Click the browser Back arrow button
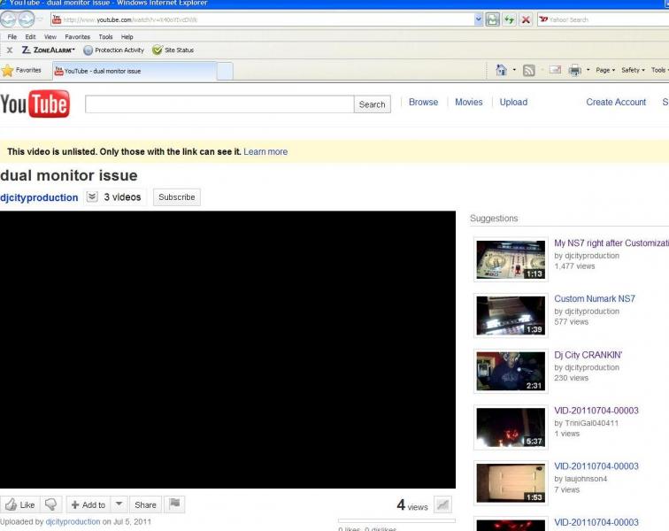669x531 pixels. click(8, 19)
